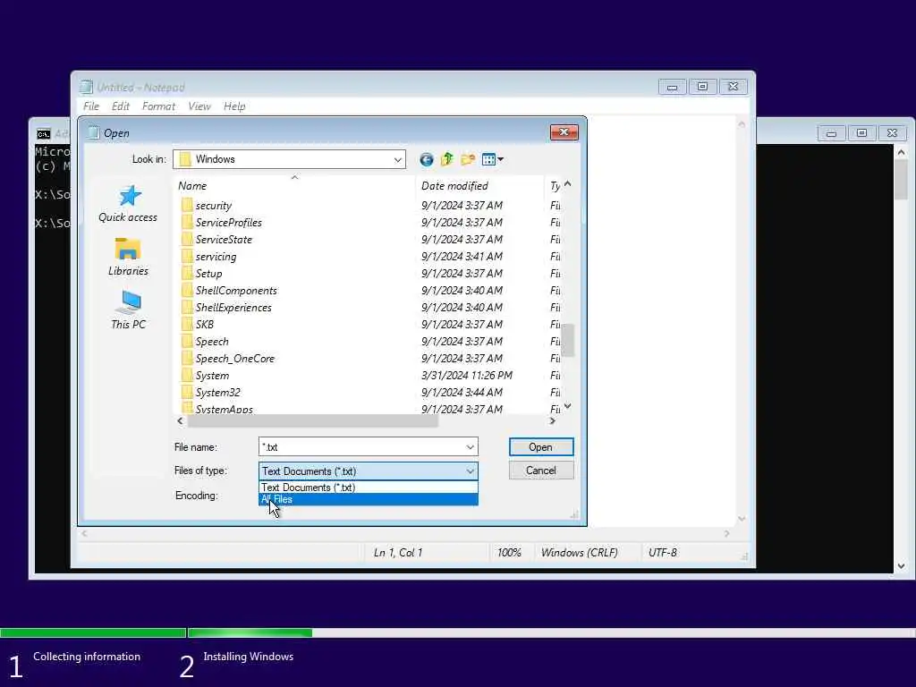Select the ShellExperiences folder

click(x=226, y=308)
